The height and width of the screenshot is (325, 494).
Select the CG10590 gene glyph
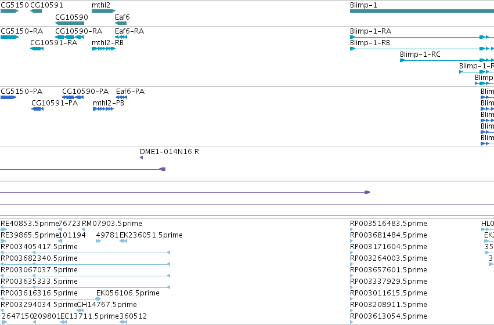point(70,23)
